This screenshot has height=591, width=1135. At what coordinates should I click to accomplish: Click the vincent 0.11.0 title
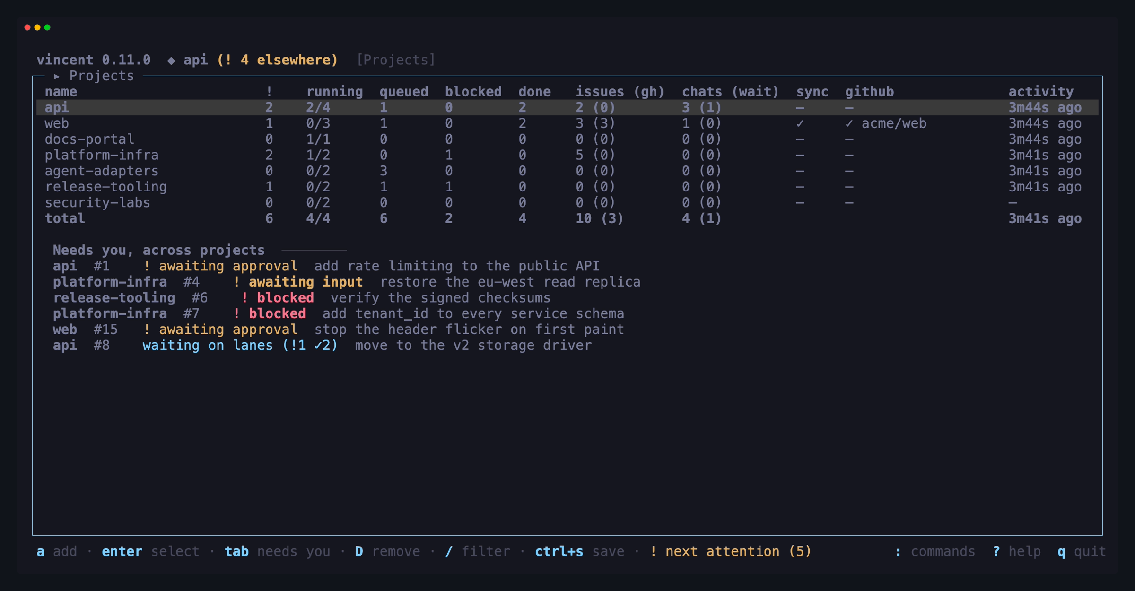pos(94,60)
